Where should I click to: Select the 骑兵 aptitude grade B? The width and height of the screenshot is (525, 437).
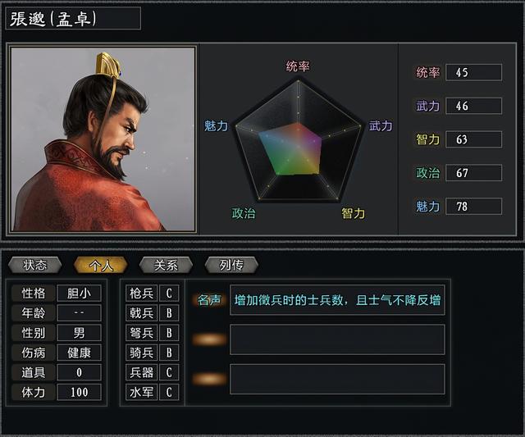click(169, 353)
